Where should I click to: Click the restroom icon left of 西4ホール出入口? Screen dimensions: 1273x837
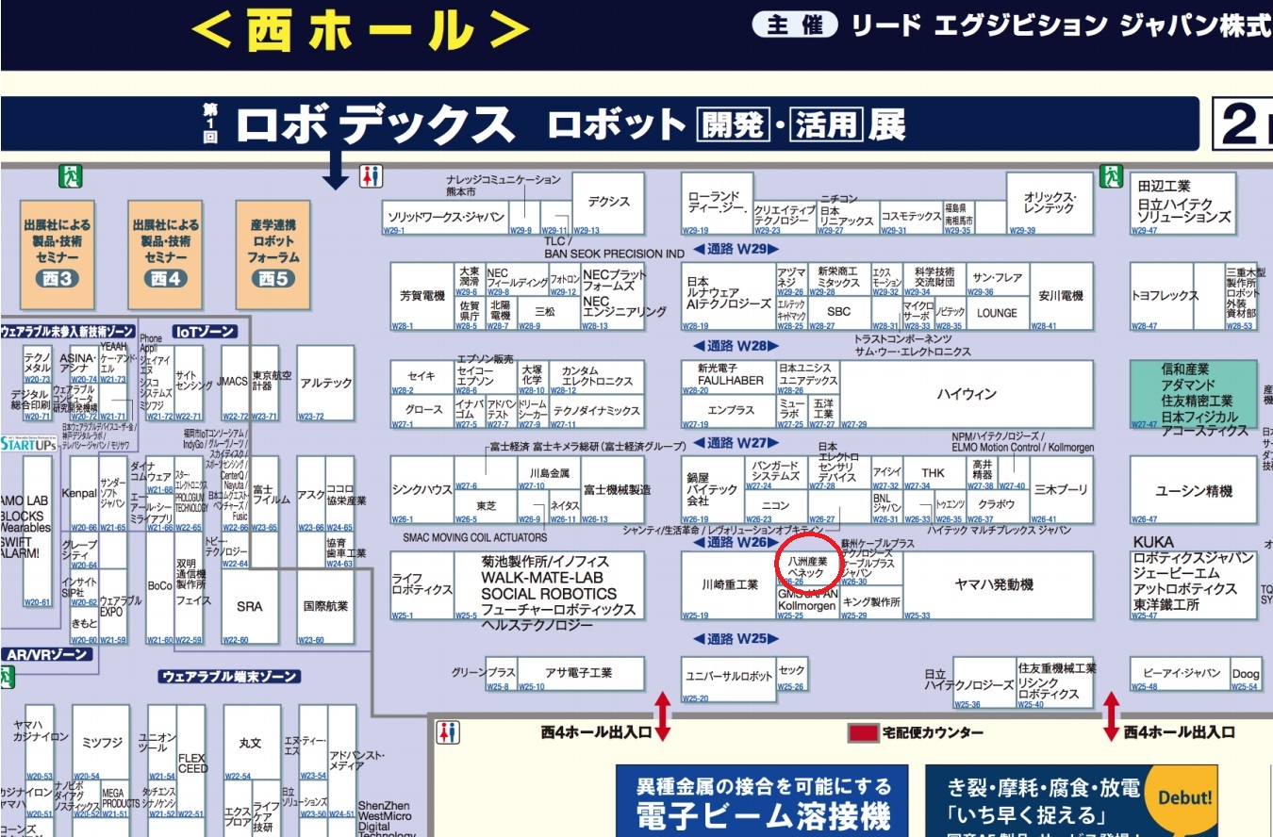point(449,732)
